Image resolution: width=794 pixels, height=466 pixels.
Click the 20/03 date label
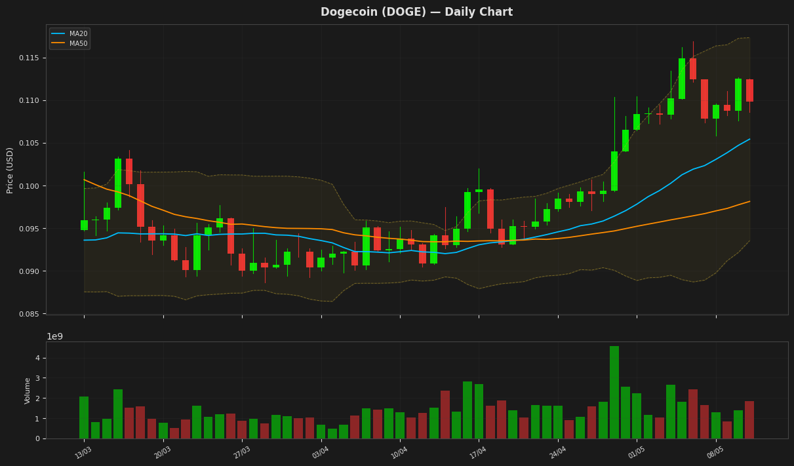(x=163, y=453)
